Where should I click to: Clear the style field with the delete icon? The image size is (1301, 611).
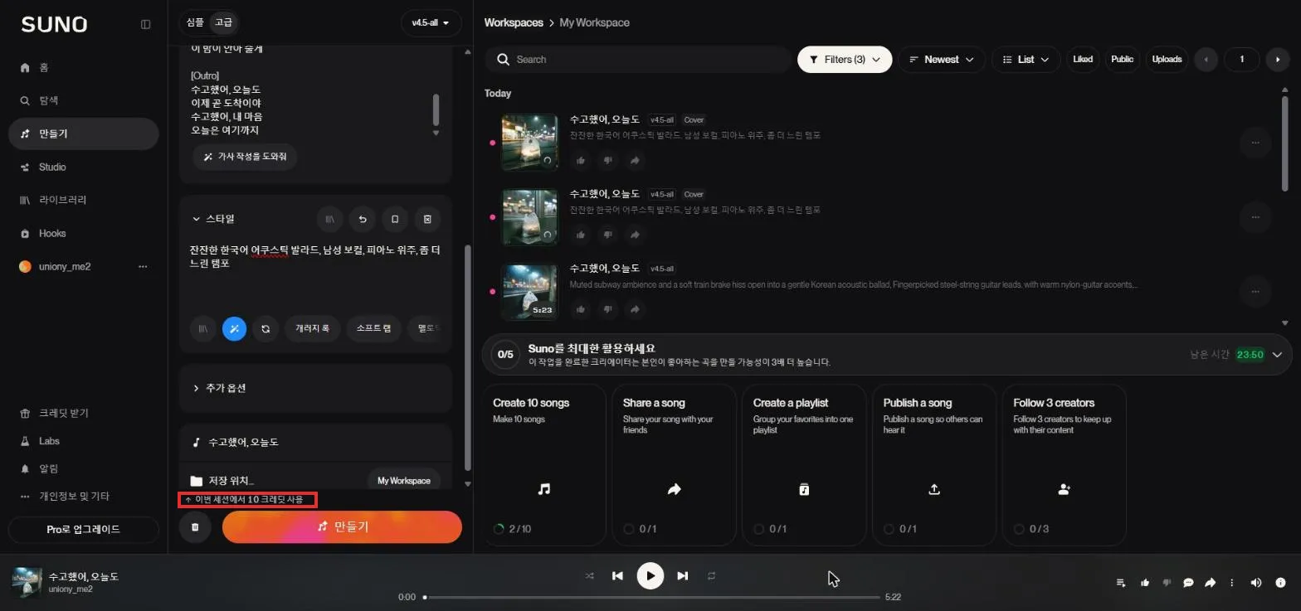[427, 219]
